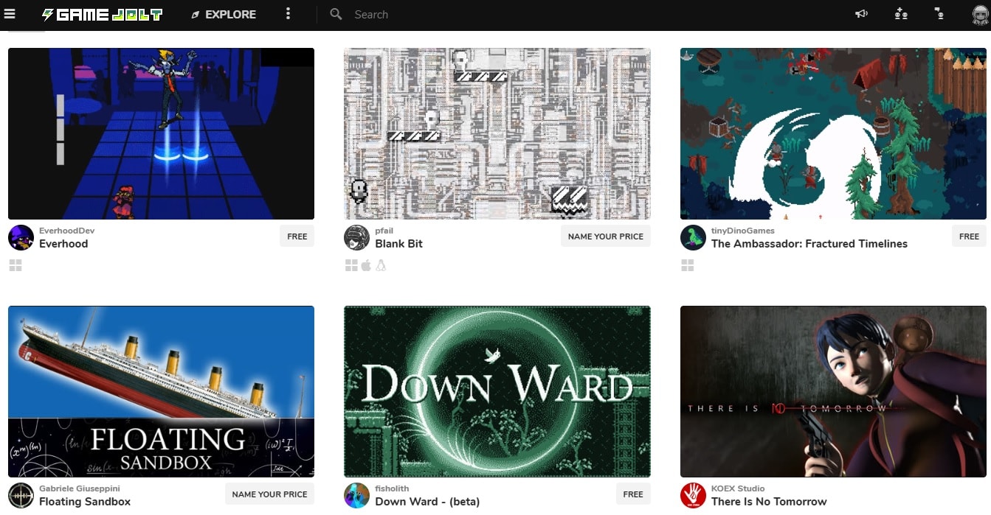Open the Floating Sandbox thumbnail
The height and width of the screenshot is (515, 991).
pos(161,391)
